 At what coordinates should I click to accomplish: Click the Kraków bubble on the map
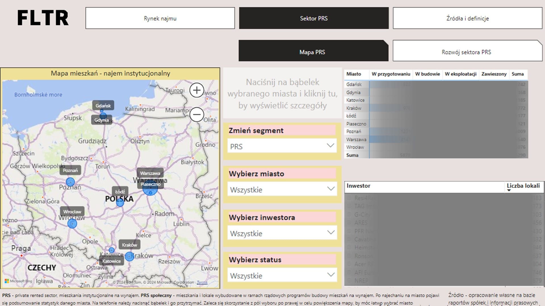(x=129, y=256)
